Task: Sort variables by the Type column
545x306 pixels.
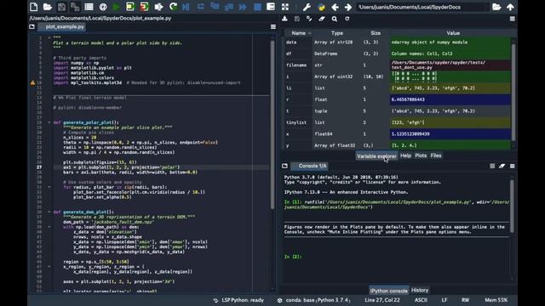Action: (337, 33)
